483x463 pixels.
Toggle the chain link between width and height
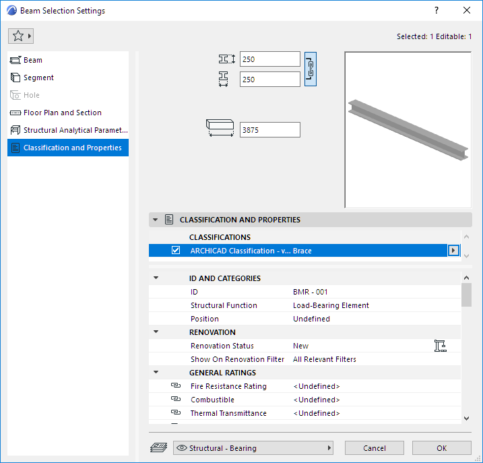[310, 69]
